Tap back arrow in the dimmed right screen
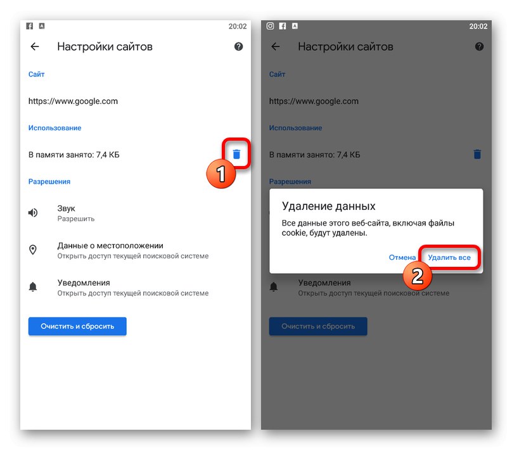Viewport: 512px width, 450px height. click(276, 47)
